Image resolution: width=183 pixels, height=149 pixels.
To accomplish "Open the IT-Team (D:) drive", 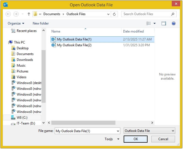I will pos(26,123).
